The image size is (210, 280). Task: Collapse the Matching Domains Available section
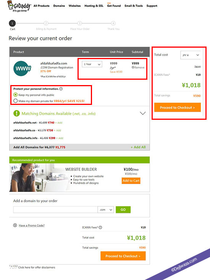143,113
